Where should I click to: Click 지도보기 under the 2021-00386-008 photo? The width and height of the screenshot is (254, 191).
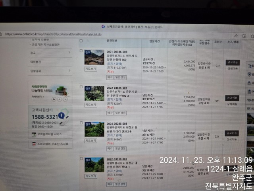pyautogui.click(x=91, y=69)
